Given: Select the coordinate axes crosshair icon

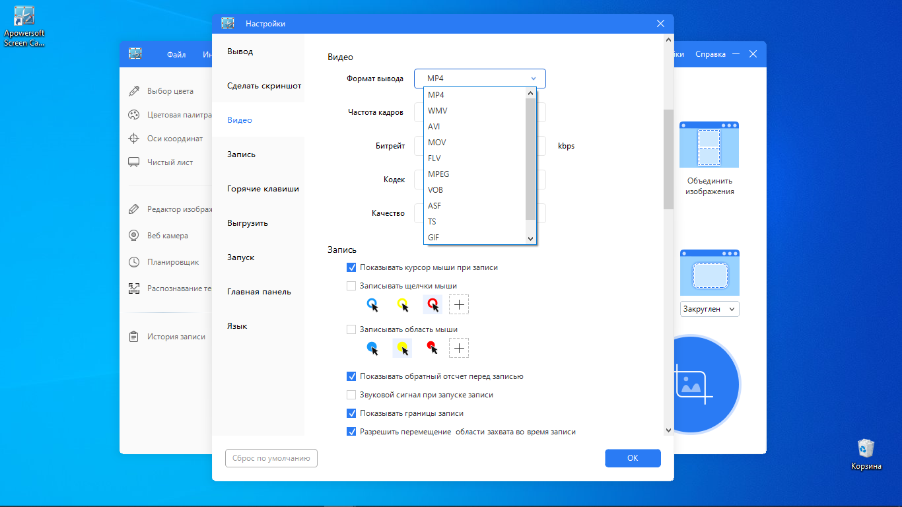Looking at the screenshot, I should pos(134,139).
